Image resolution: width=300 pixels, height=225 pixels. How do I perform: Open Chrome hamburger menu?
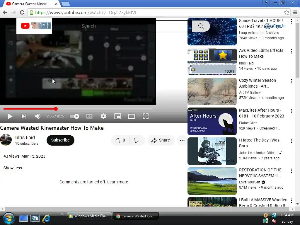tap(295, 13)
